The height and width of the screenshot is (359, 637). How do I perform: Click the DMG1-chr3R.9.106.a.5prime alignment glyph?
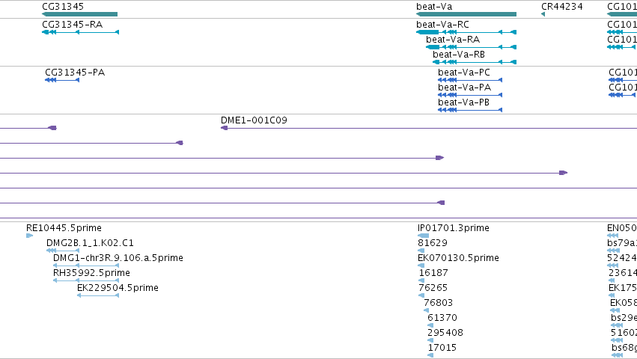(x=86, y=266)
